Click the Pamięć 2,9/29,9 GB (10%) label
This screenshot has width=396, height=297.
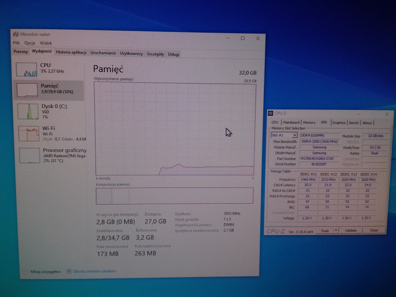tap(57, 89)
